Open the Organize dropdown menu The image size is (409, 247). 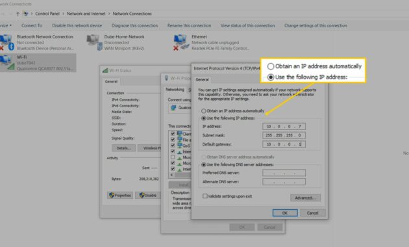(x=6, y=25)
